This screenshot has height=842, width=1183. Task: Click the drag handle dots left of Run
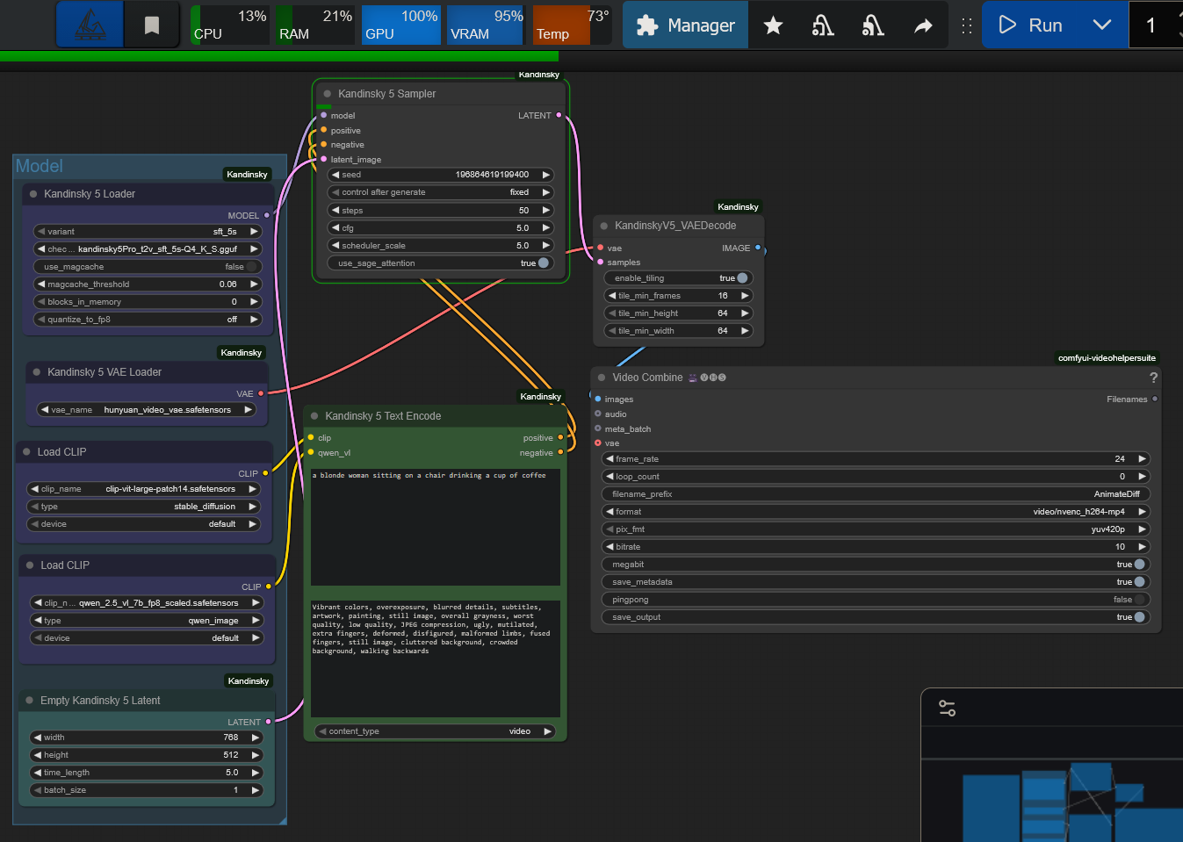coord(966,25)
